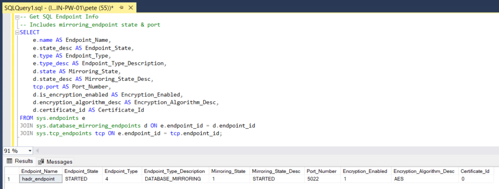Click the sys.tcp_endpoints JOIN line
The width and height of the screenshot is (499, 189).
point(121,133)
